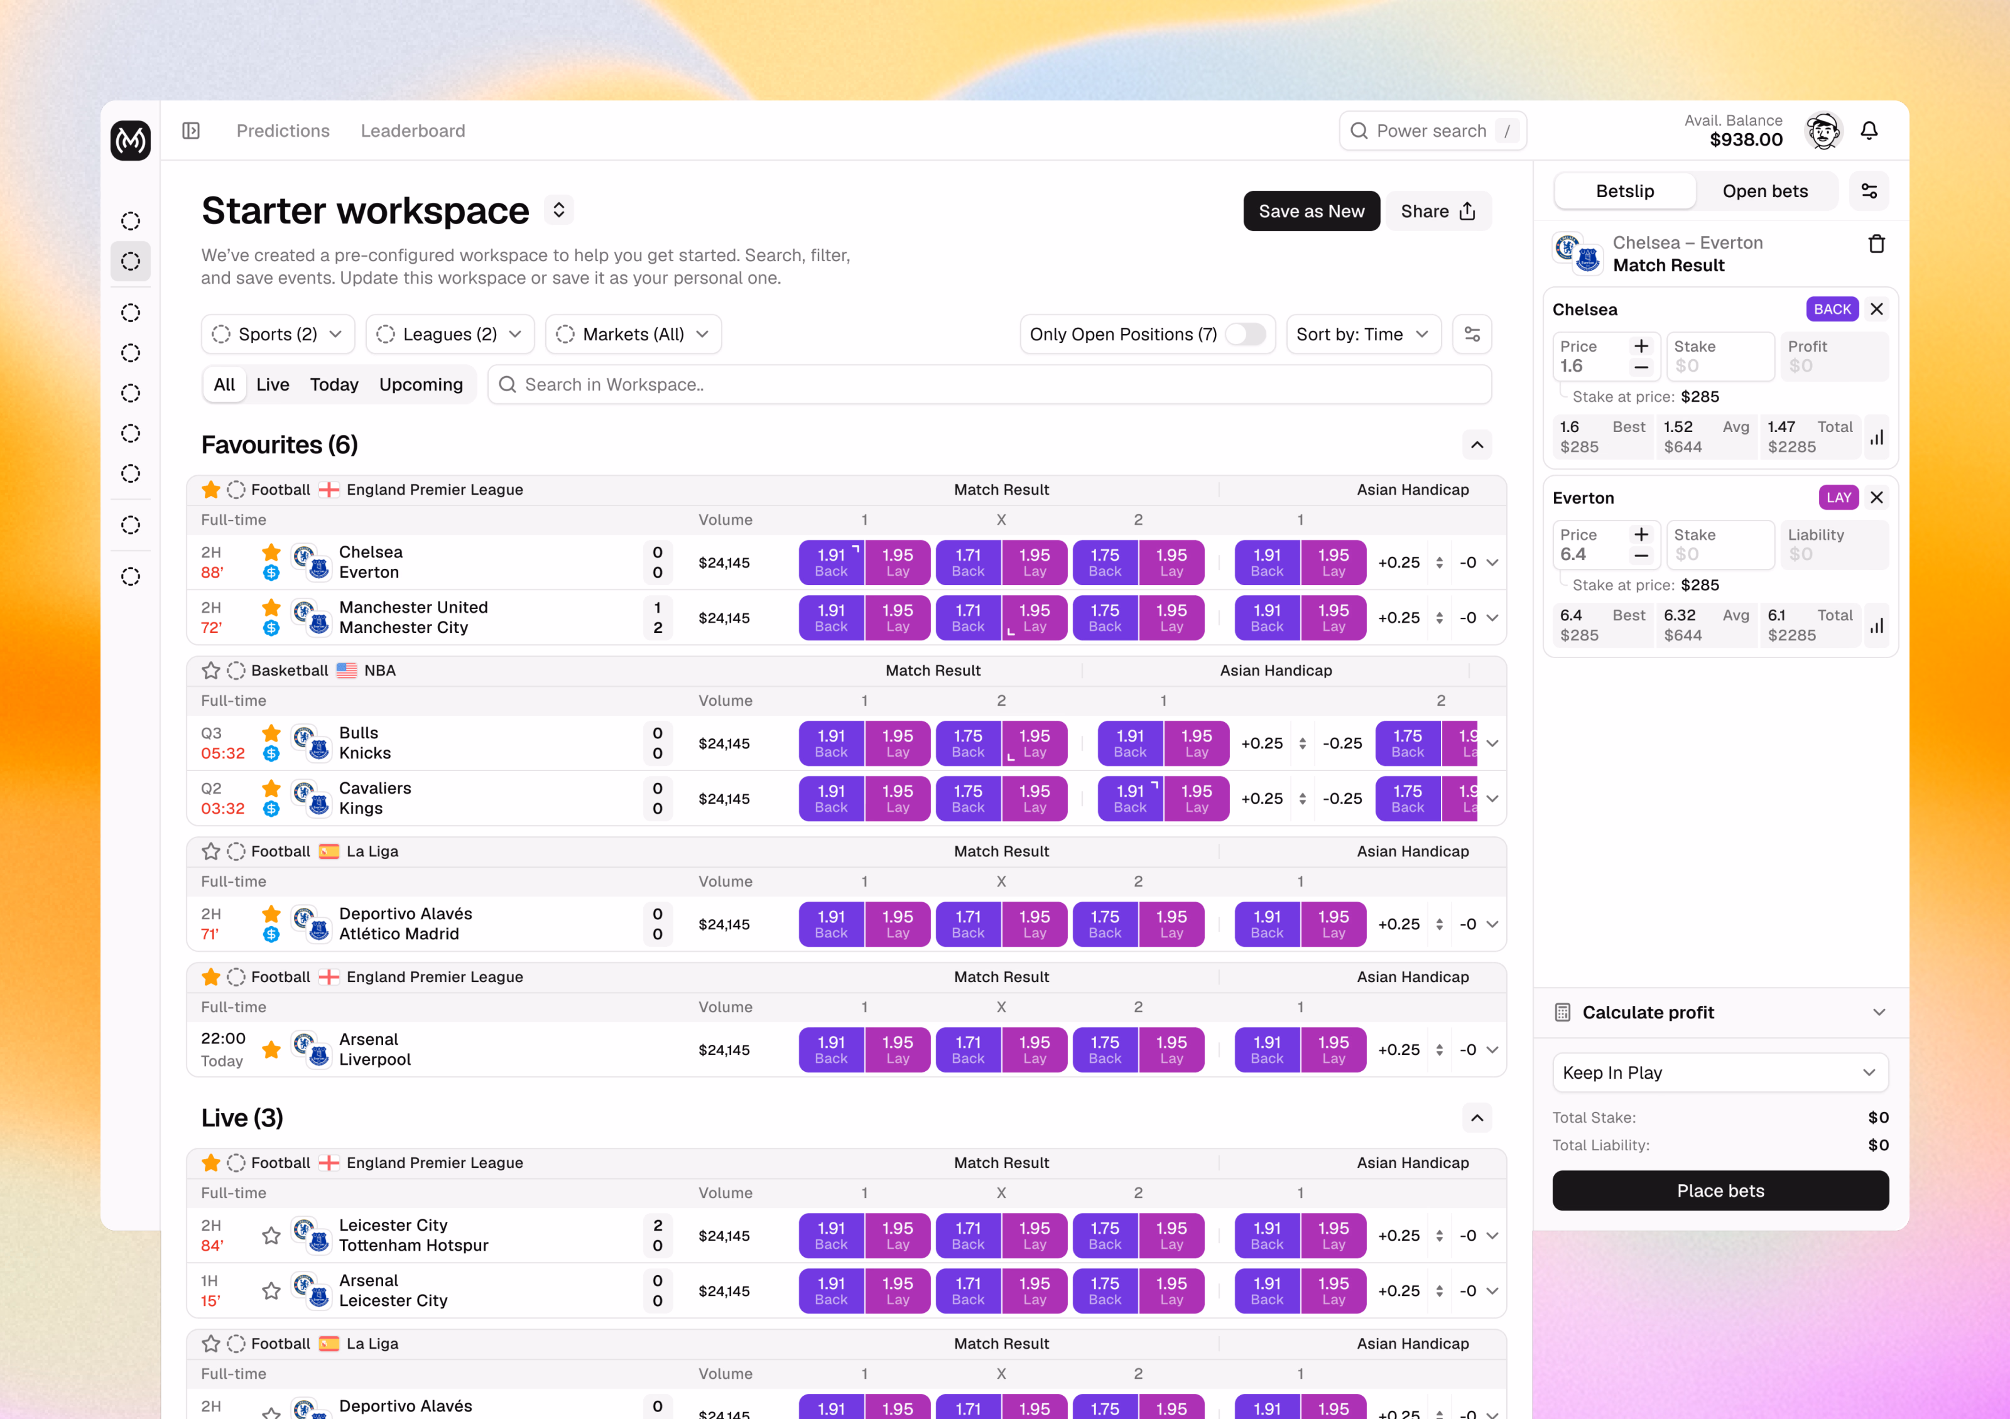Image resolution: width=2010 pixels, height=1419 pixels.
Task: Go to the Predictions page
Action: pyautogui.click(x=283, y=131)
